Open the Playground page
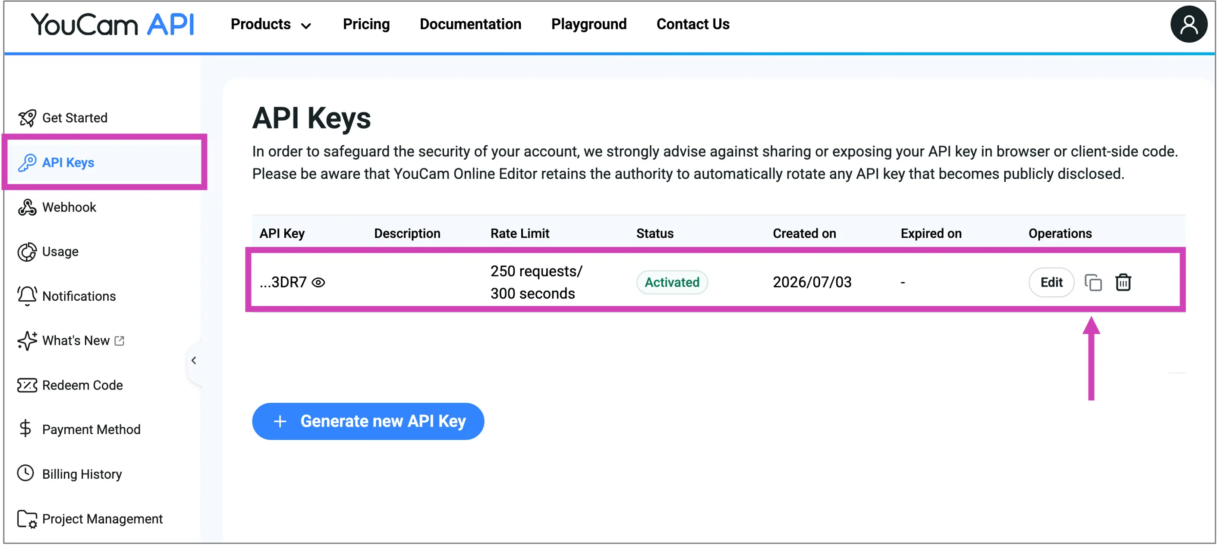 pos(589,24)
